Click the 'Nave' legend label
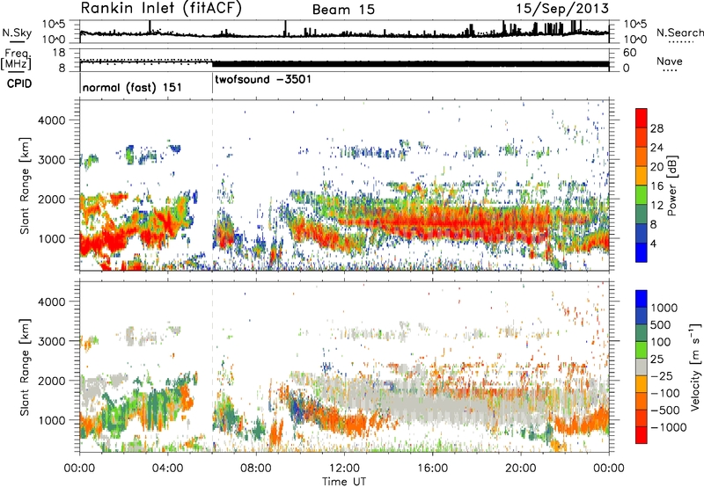704x487 pixels. tap(670, 61)
